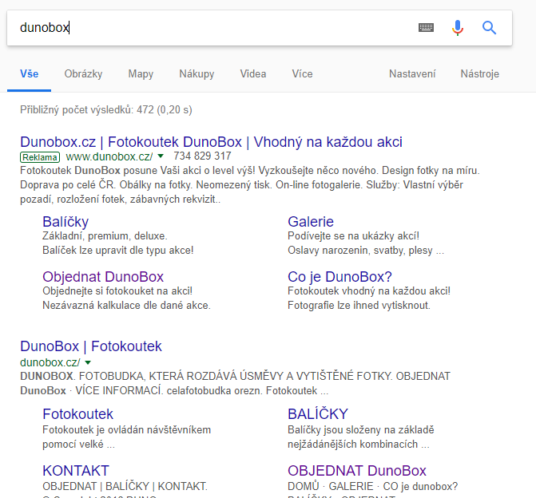Open the Fotokoutek sitelink
Viewport: 536px width, 498px height.
coord(77,414)
